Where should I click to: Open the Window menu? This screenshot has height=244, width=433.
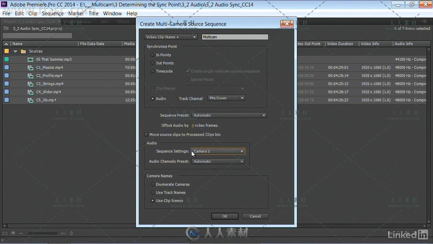pyautogui.click(x=112, y=14)
